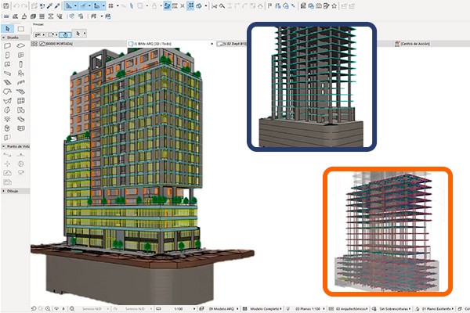Open the Modelo Completo dropdown
470x313 pixels.
266,308
